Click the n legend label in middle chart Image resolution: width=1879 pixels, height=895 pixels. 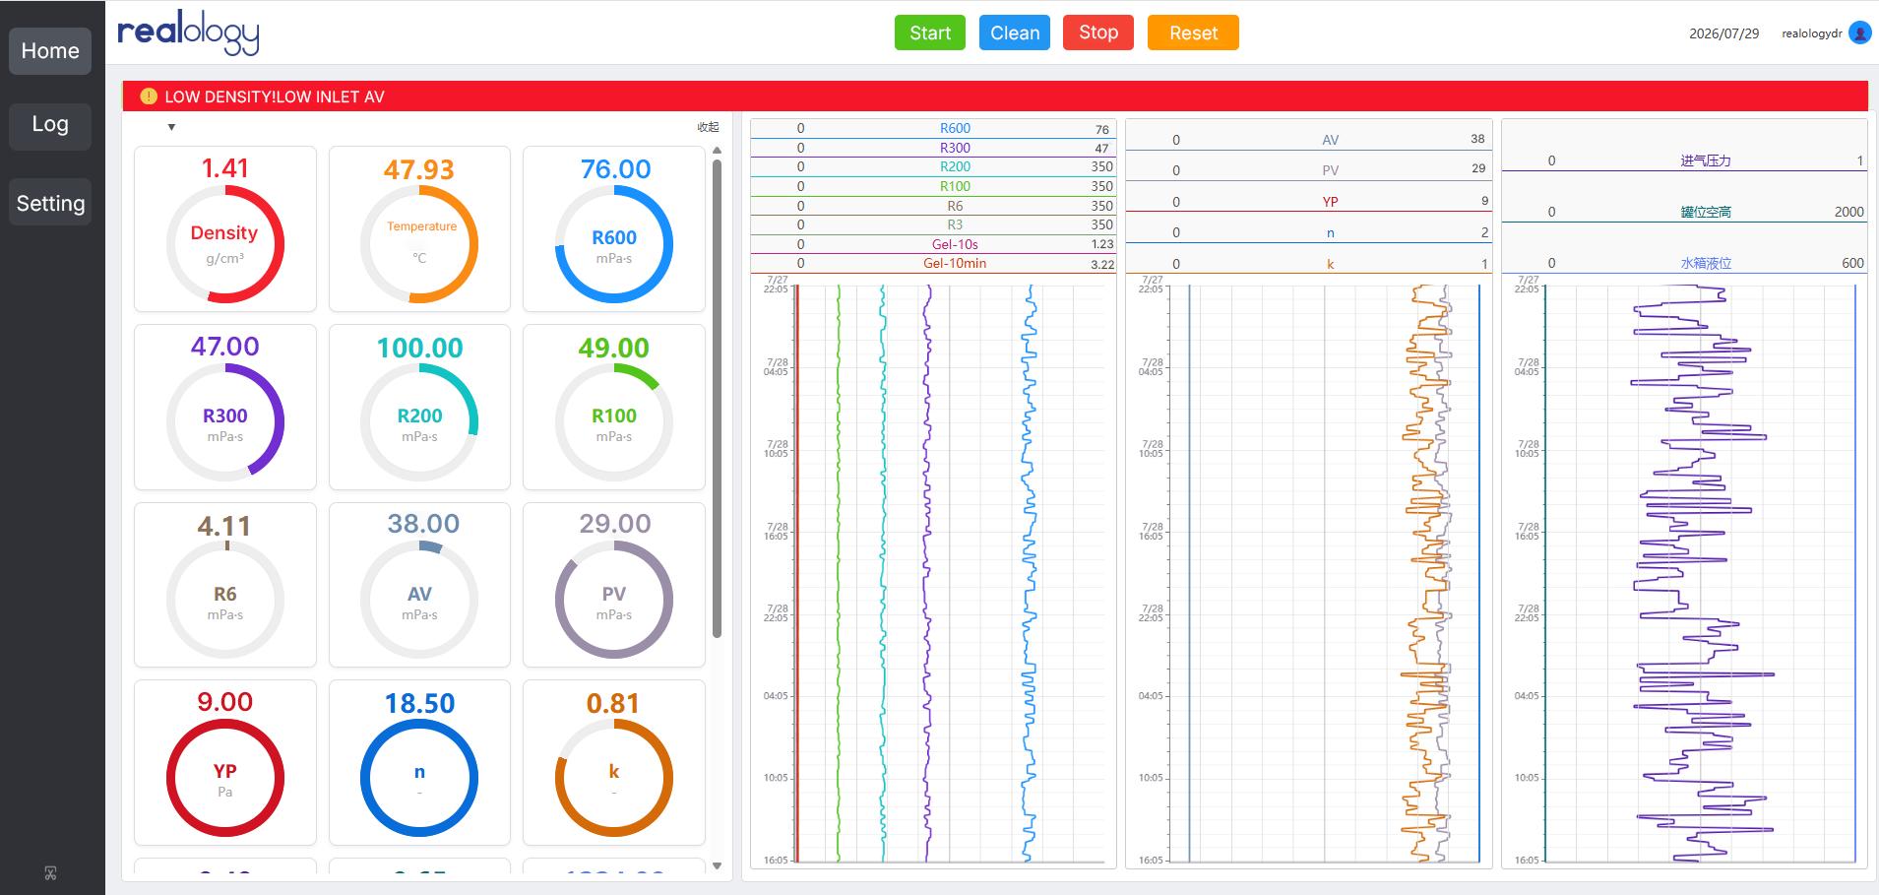pyautogui.click(x=1331, y=233)
